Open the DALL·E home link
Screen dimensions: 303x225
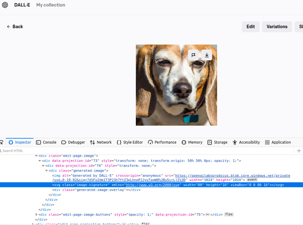(22, 5)
